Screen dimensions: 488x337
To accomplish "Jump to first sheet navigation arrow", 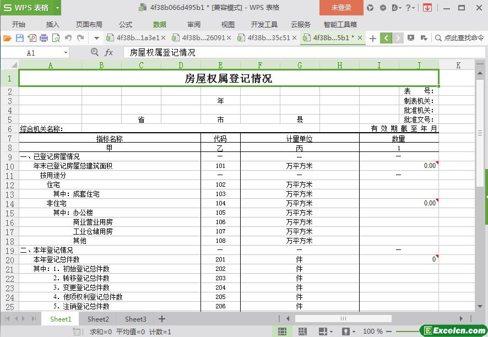I will [x=8, y=319].
